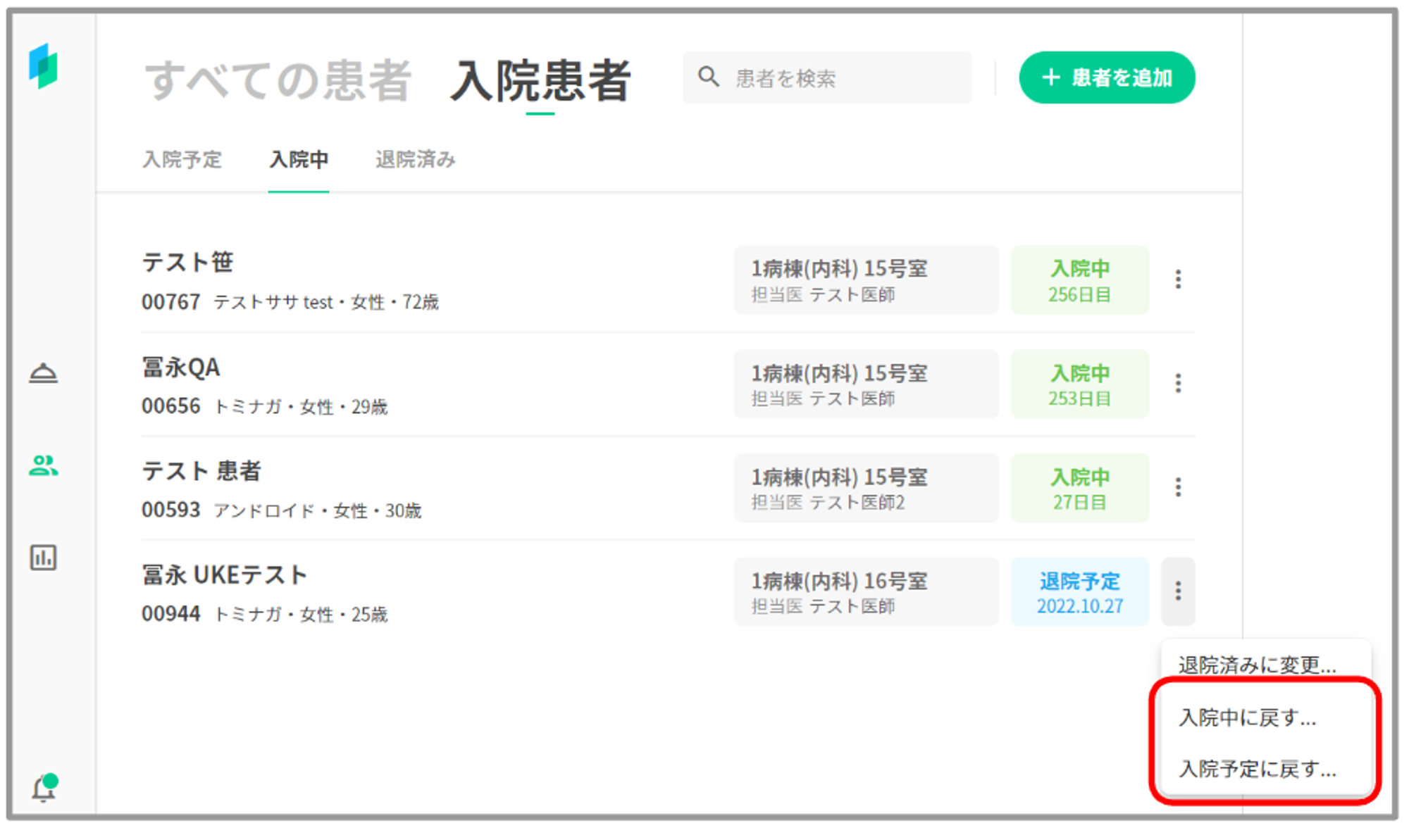Screen dimensions: 1409x828
Task: Click the 退院予定 2022.10.27 status badge
Action: pos(1079,592)
